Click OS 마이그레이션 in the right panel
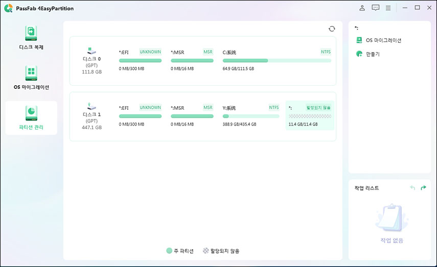 pyautogui.click(x=383, y=40)
